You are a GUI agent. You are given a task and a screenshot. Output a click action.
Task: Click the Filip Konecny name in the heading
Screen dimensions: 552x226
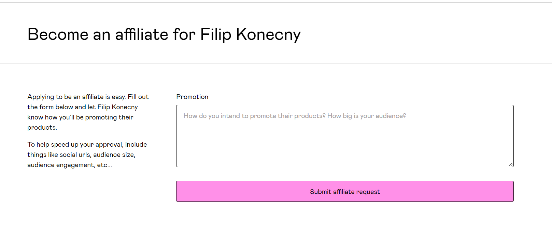[250, 34]
